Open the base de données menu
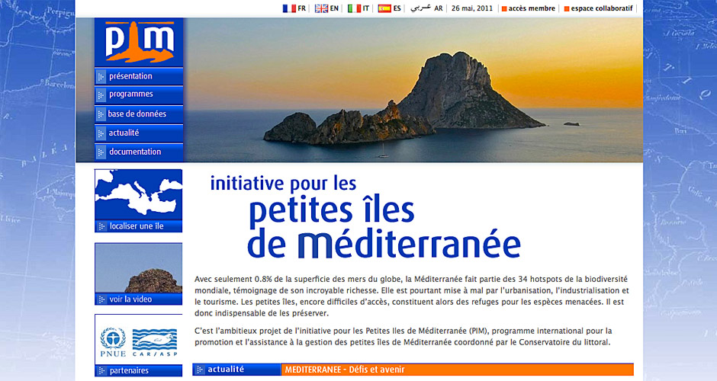This screenshot has width=717, height=381. click(x=139, y=114)
